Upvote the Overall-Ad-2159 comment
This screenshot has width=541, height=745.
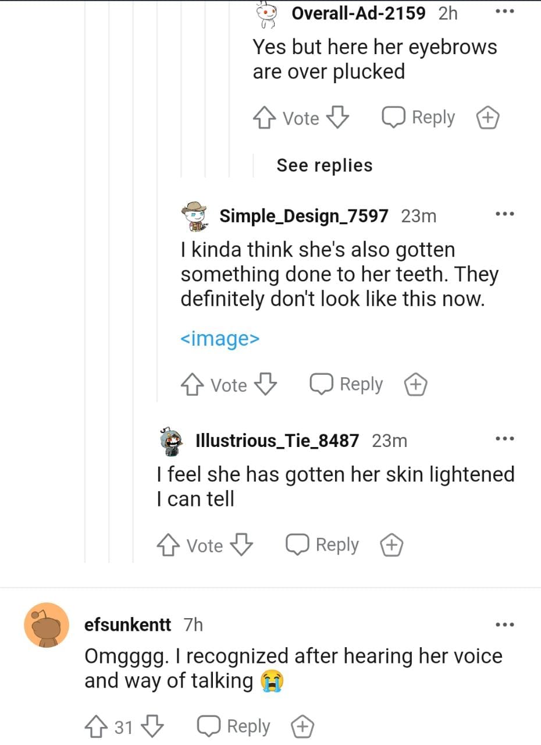(x=265, y=118)
